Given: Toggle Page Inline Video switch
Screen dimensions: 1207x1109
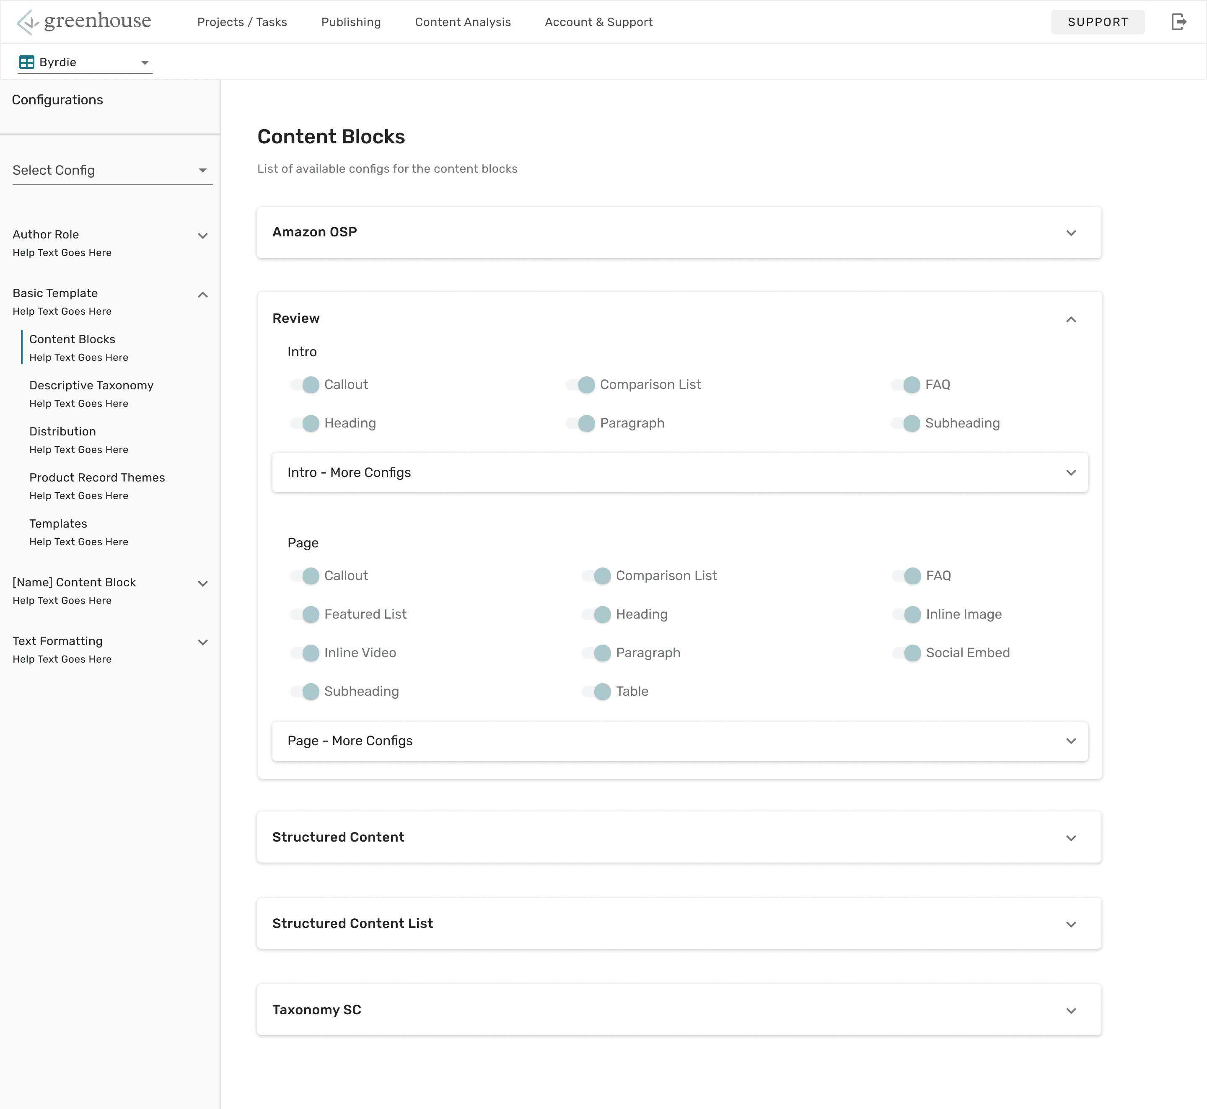Looking at the screenshot, I should [x=306, y=653].
